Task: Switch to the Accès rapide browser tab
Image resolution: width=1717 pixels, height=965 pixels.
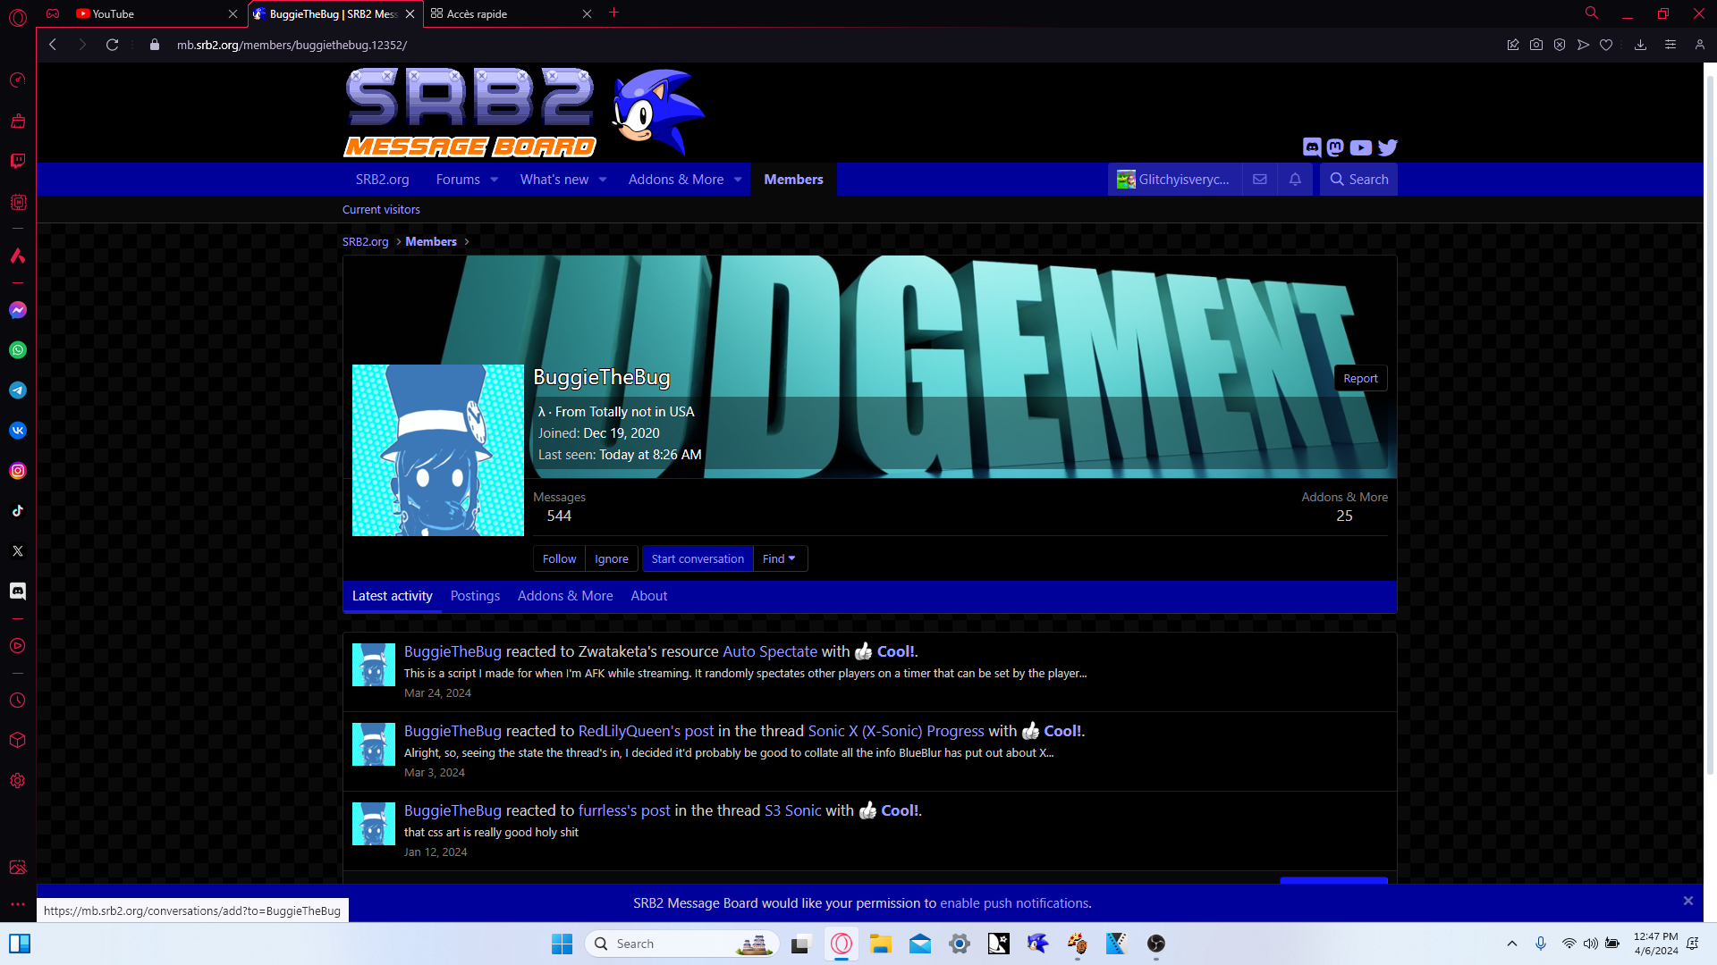Action: click(x=503, y=13)
